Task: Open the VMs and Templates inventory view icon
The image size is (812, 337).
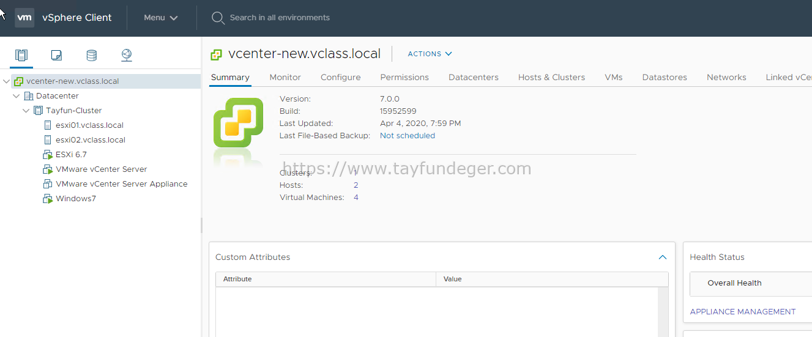Action: click(56, 56)
